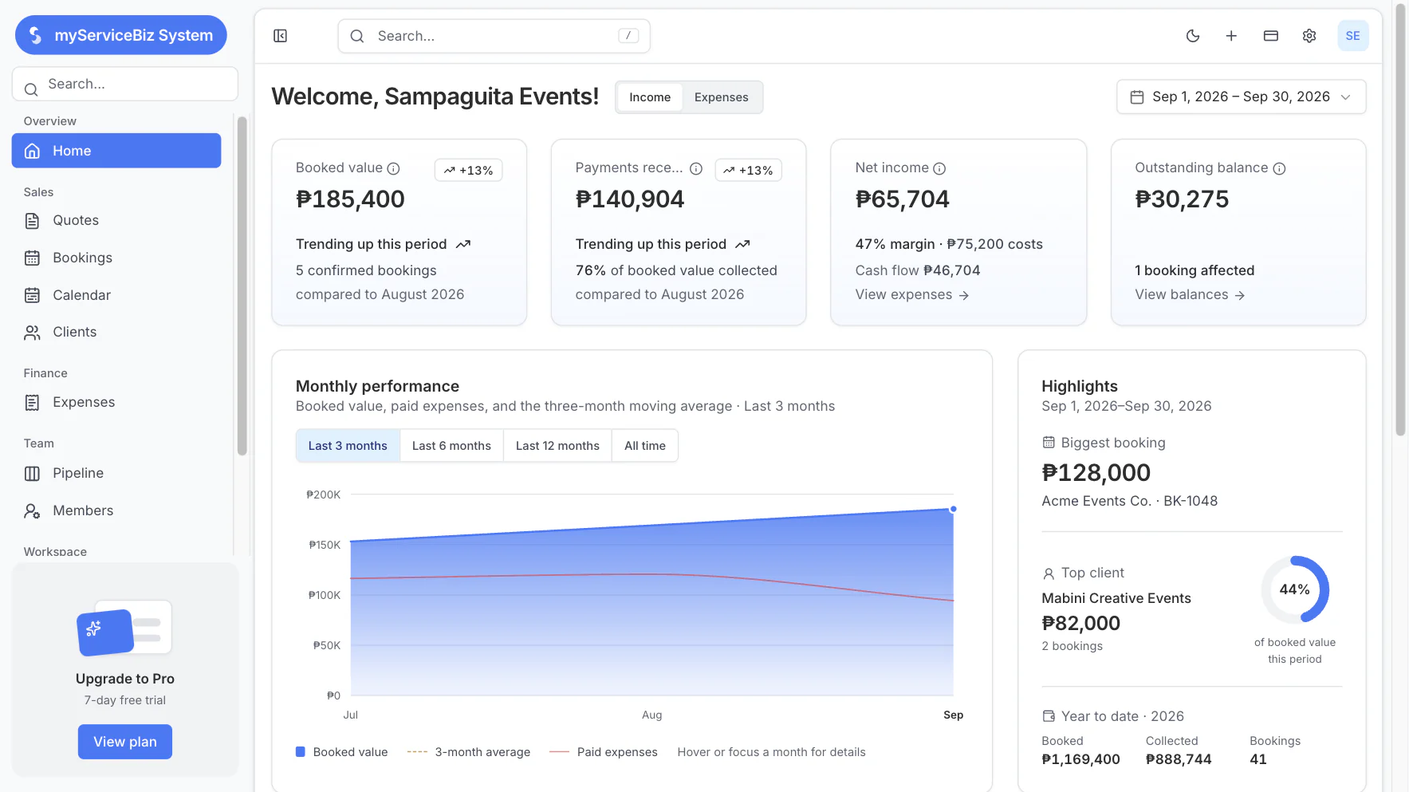1409x792 pixels.
Task: Toggle dark mode moon icon
Action: [1193, 36]
